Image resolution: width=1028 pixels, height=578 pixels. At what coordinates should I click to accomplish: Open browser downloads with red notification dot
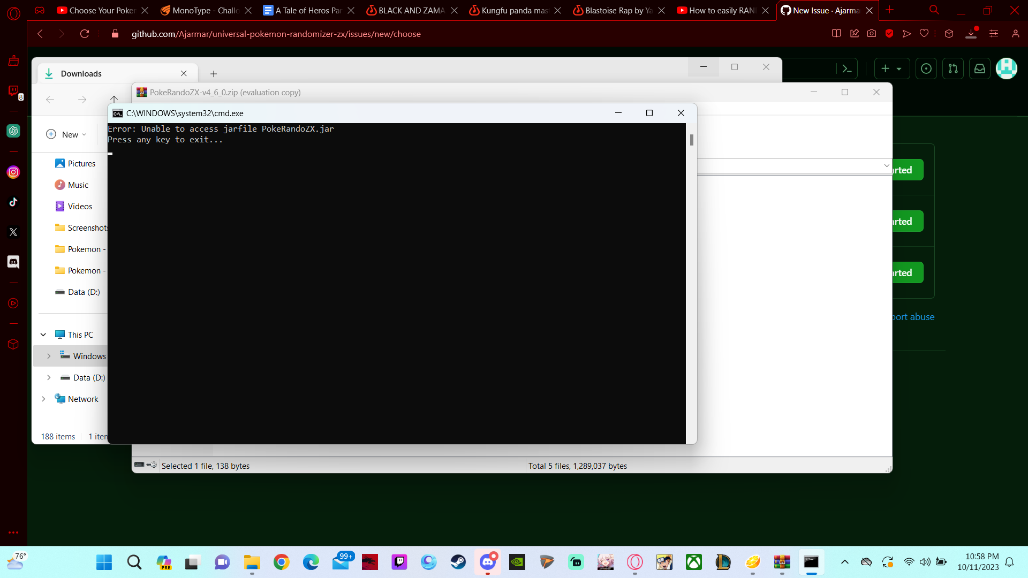pyautogui.click(x=971, y=33)
